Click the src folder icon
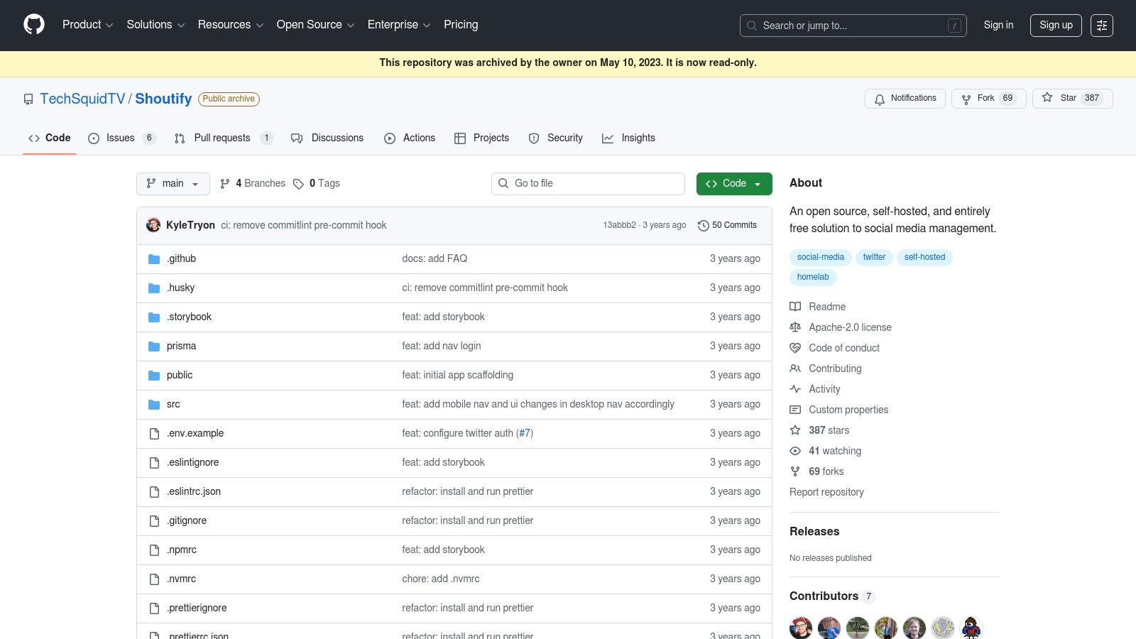Viewport: 1136px width, 639px height. pyautogui.click(x=154, y=405)
